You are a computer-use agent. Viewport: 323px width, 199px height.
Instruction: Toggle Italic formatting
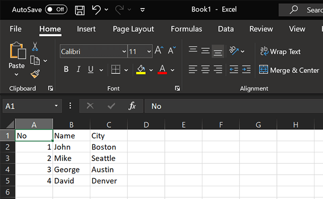click(78, 70)
